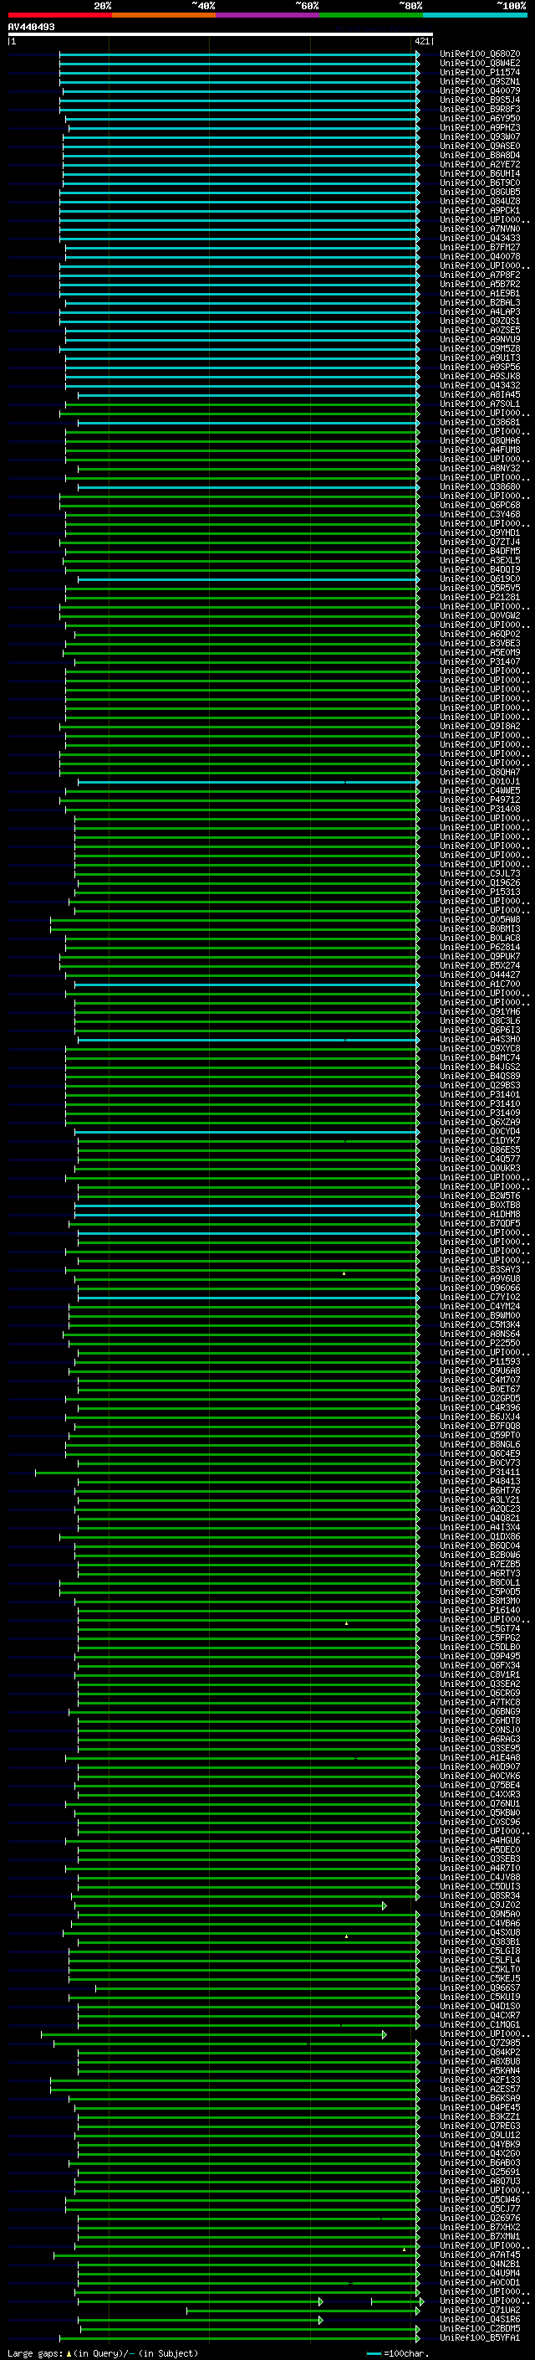Select hit label UniRef100_A8IA45
The width and height of the screenshot is (535, 2360).
pyautogui.click(x=480, y=395)
